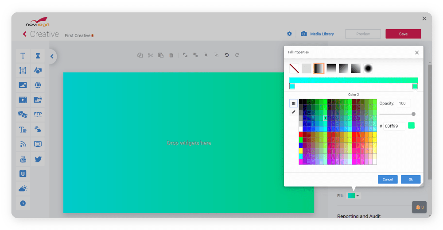This screenshot has height=230, width=443.
Task: Click the red Save button
Action: [403, 34]
